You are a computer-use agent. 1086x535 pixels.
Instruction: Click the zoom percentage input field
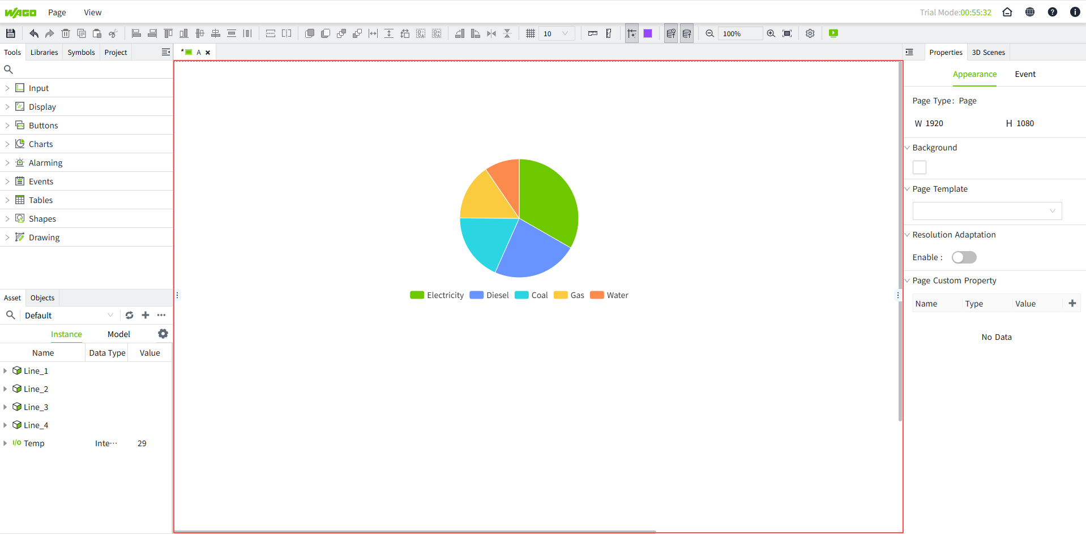click(x=739, y=33)
